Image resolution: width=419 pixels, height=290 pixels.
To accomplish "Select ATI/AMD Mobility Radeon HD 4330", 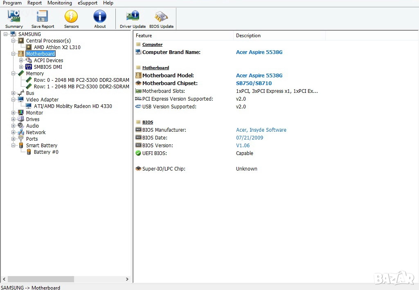I will pyautogui.click(x=73, y=106).
